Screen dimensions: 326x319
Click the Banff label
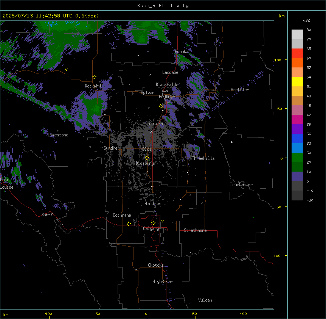point(47,215)
